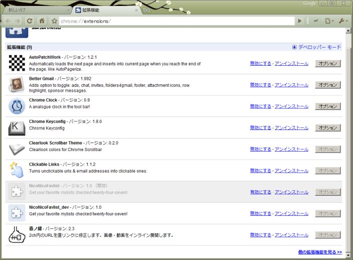Open Better Gmail オプション
This screenshot has height=260, width=353.
(x=328, y=85)
